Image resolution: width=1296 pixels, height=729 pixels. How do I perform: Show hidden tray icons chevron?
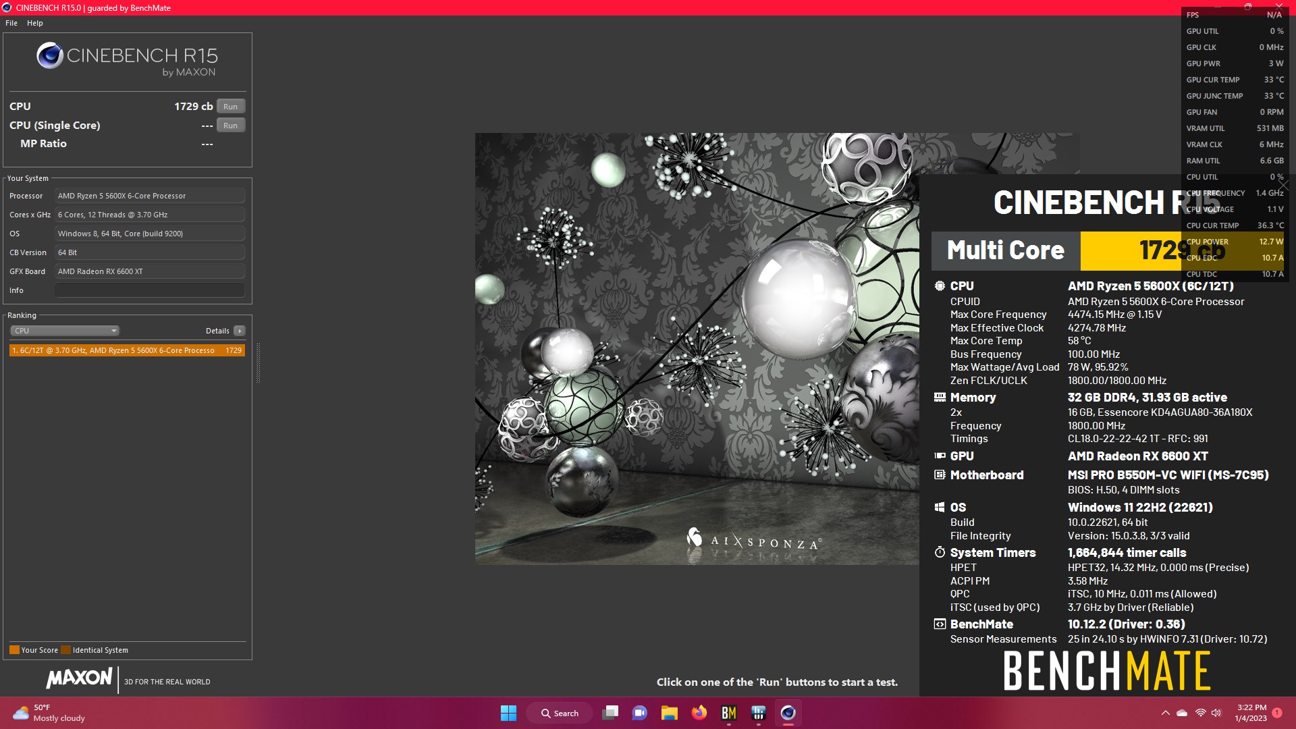point(1165,713)
